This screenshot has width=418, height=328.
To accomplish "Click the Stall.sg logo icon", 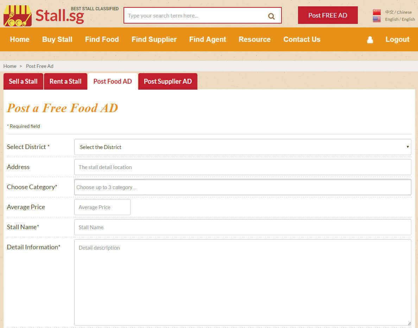I will tap(18, 16).
